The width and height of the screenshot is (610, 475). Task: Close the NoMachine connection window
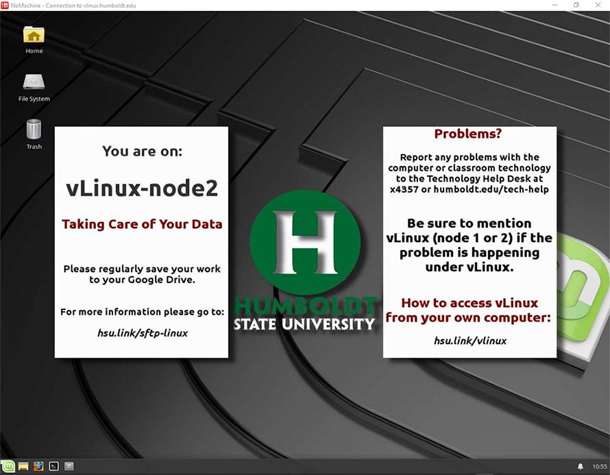[598, 5]
